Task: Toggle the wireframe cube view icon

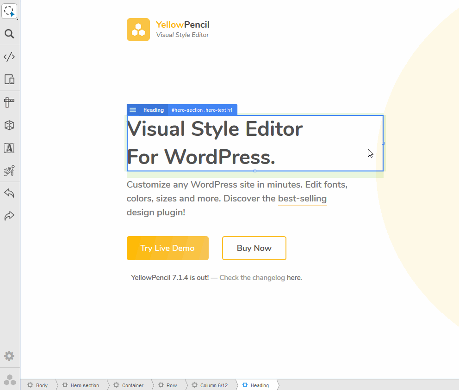Action: 9,125
